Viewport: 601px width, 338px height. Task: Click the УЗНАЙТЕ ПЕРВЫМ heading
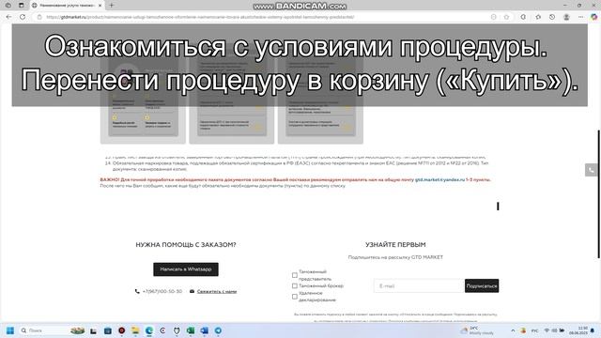(395, 244)
